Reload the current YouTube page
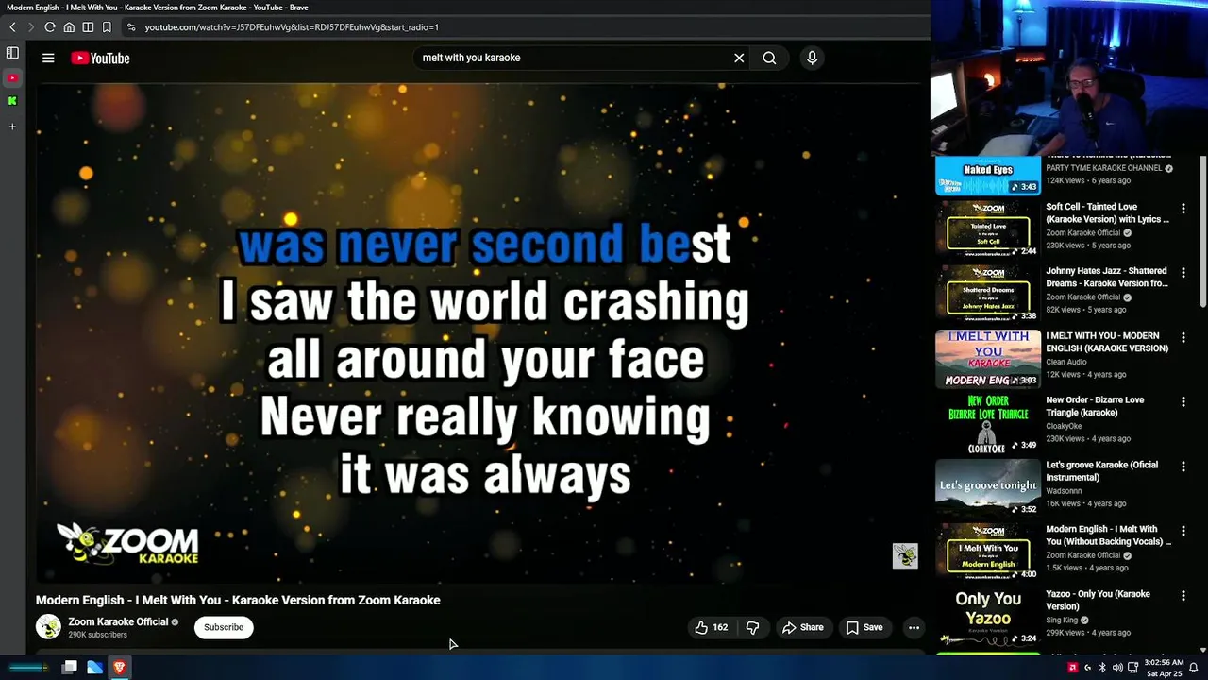Viewport: 1208px width, 680px height. (x=49, y=27)
